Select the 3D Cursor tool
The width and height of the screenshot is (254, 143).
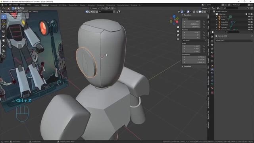pyautogui.click(x=4, y=21)
